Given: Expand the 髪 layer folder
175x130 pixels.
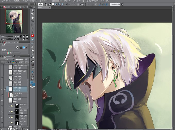Looking at the screenshot, I should coord(9,106).
